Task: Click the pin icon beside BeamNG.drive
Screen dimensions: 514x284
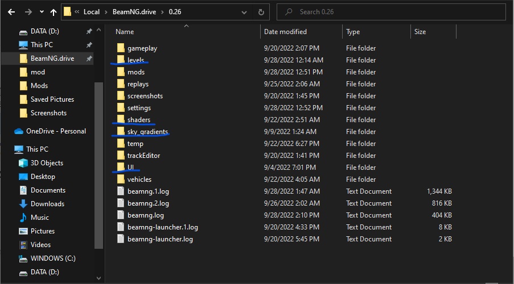Action: (x=89, y=59)
